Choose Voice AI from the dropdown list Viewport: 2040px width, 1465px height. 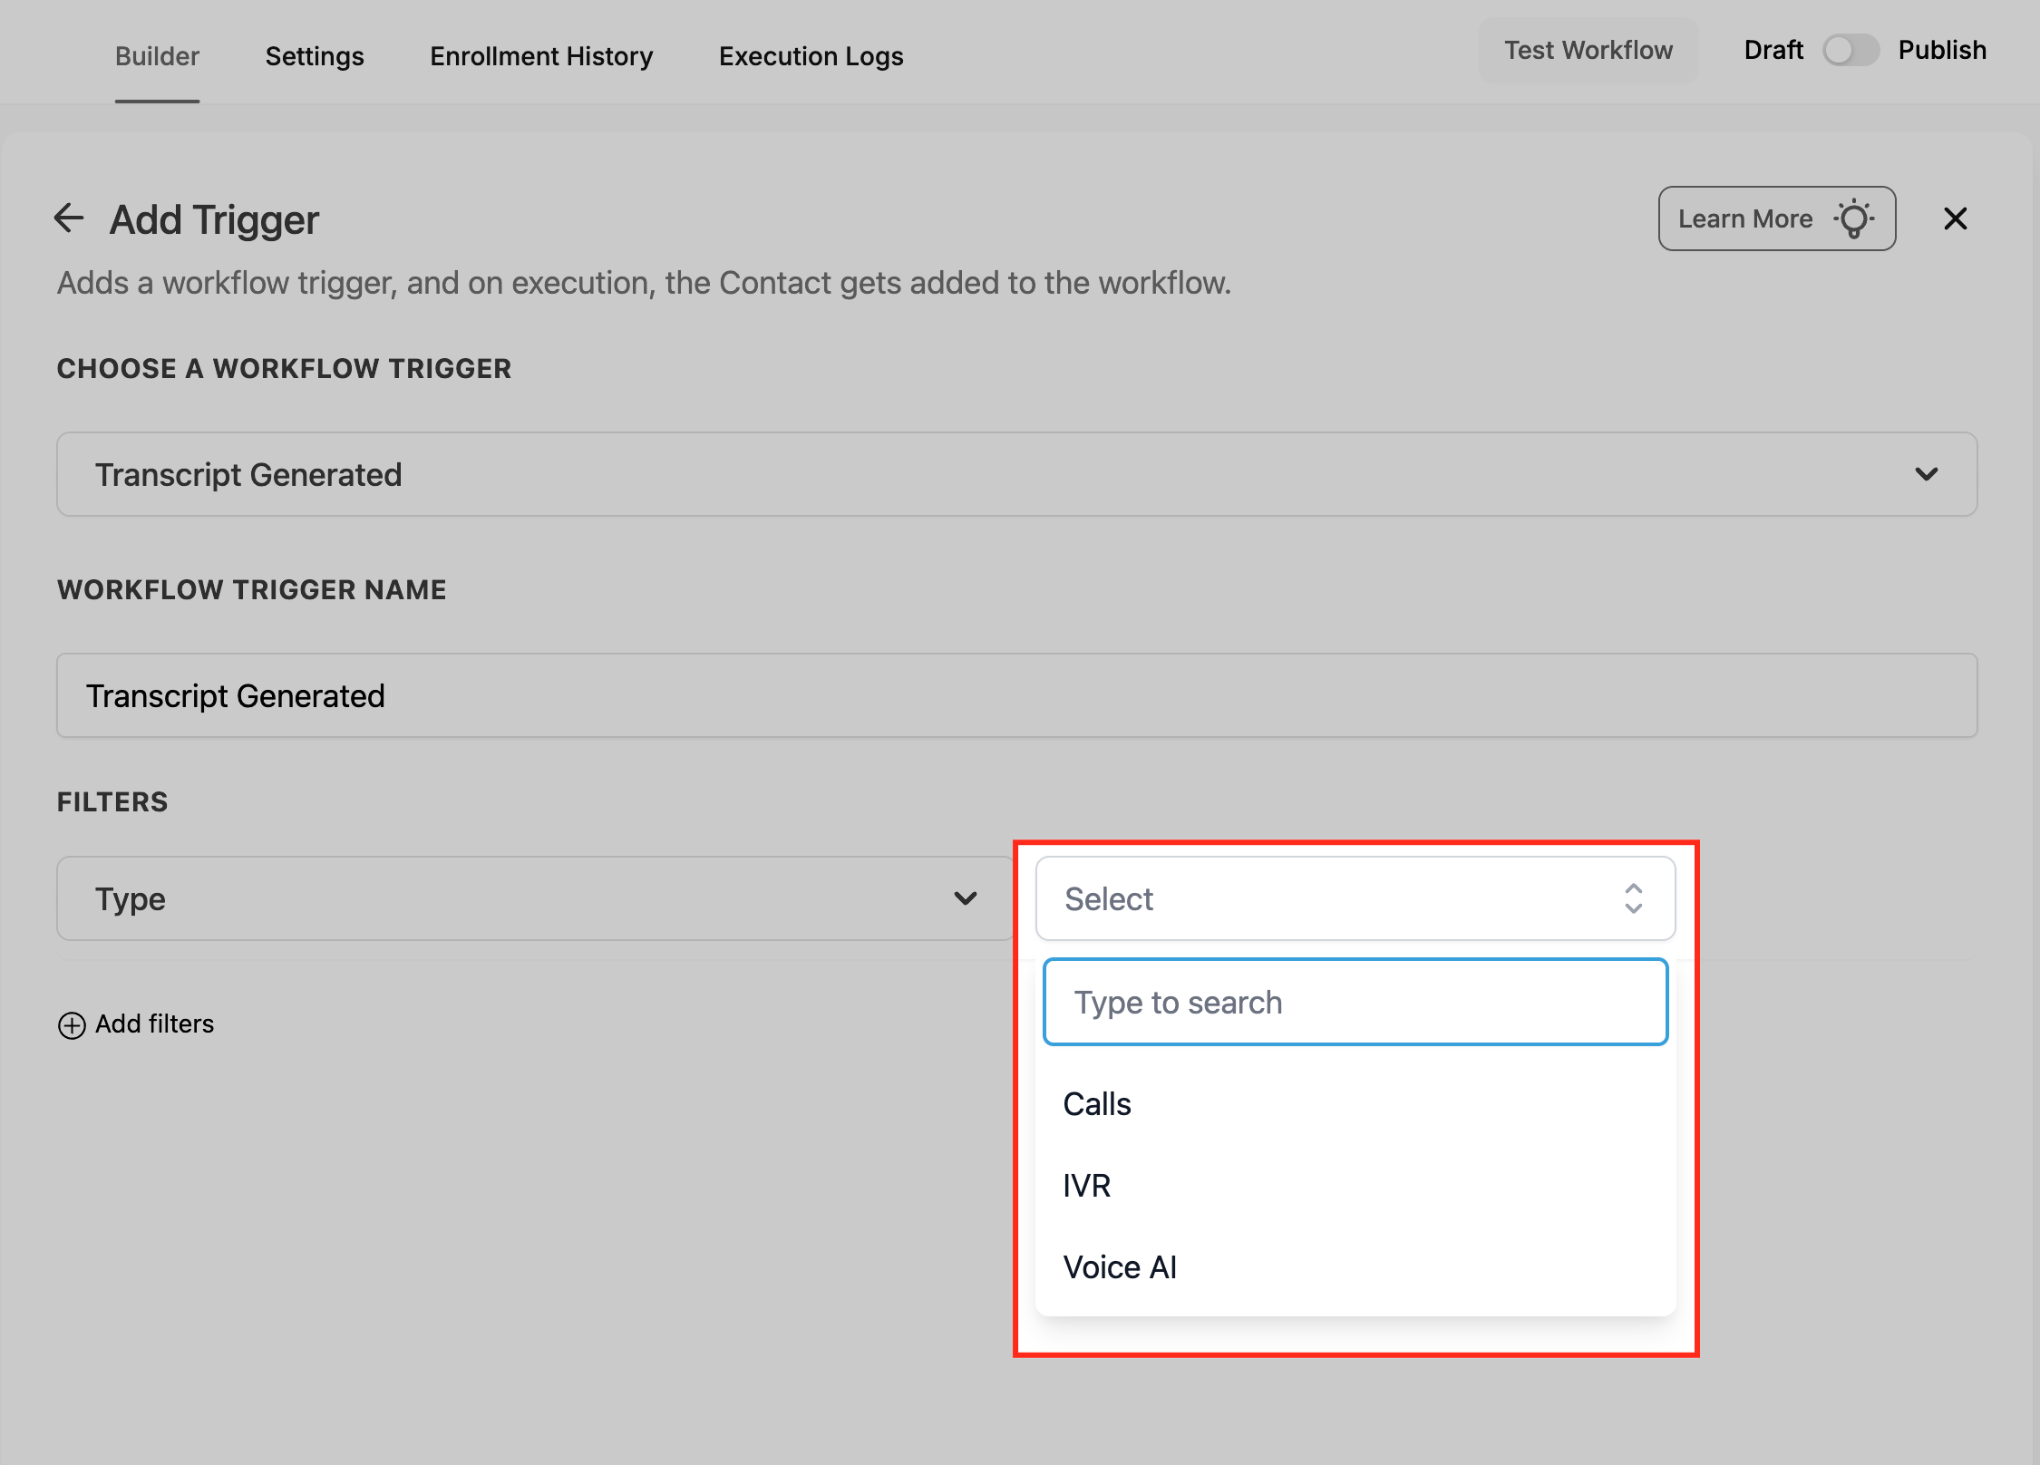coord(1120,1267)
